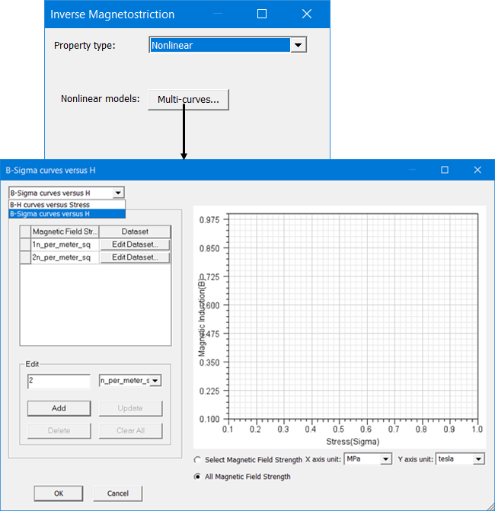Maximize the B-Sigma curves versus H window
The width and height of the screenshot is (495, 511).
[445, 170]
